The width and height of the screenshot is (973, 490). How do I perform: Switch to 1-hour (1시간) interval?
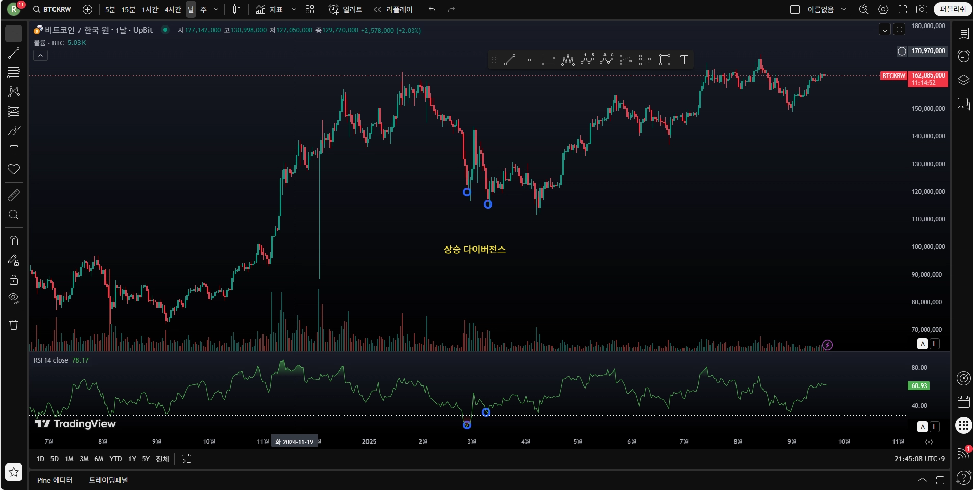click(x=150, y=9)
